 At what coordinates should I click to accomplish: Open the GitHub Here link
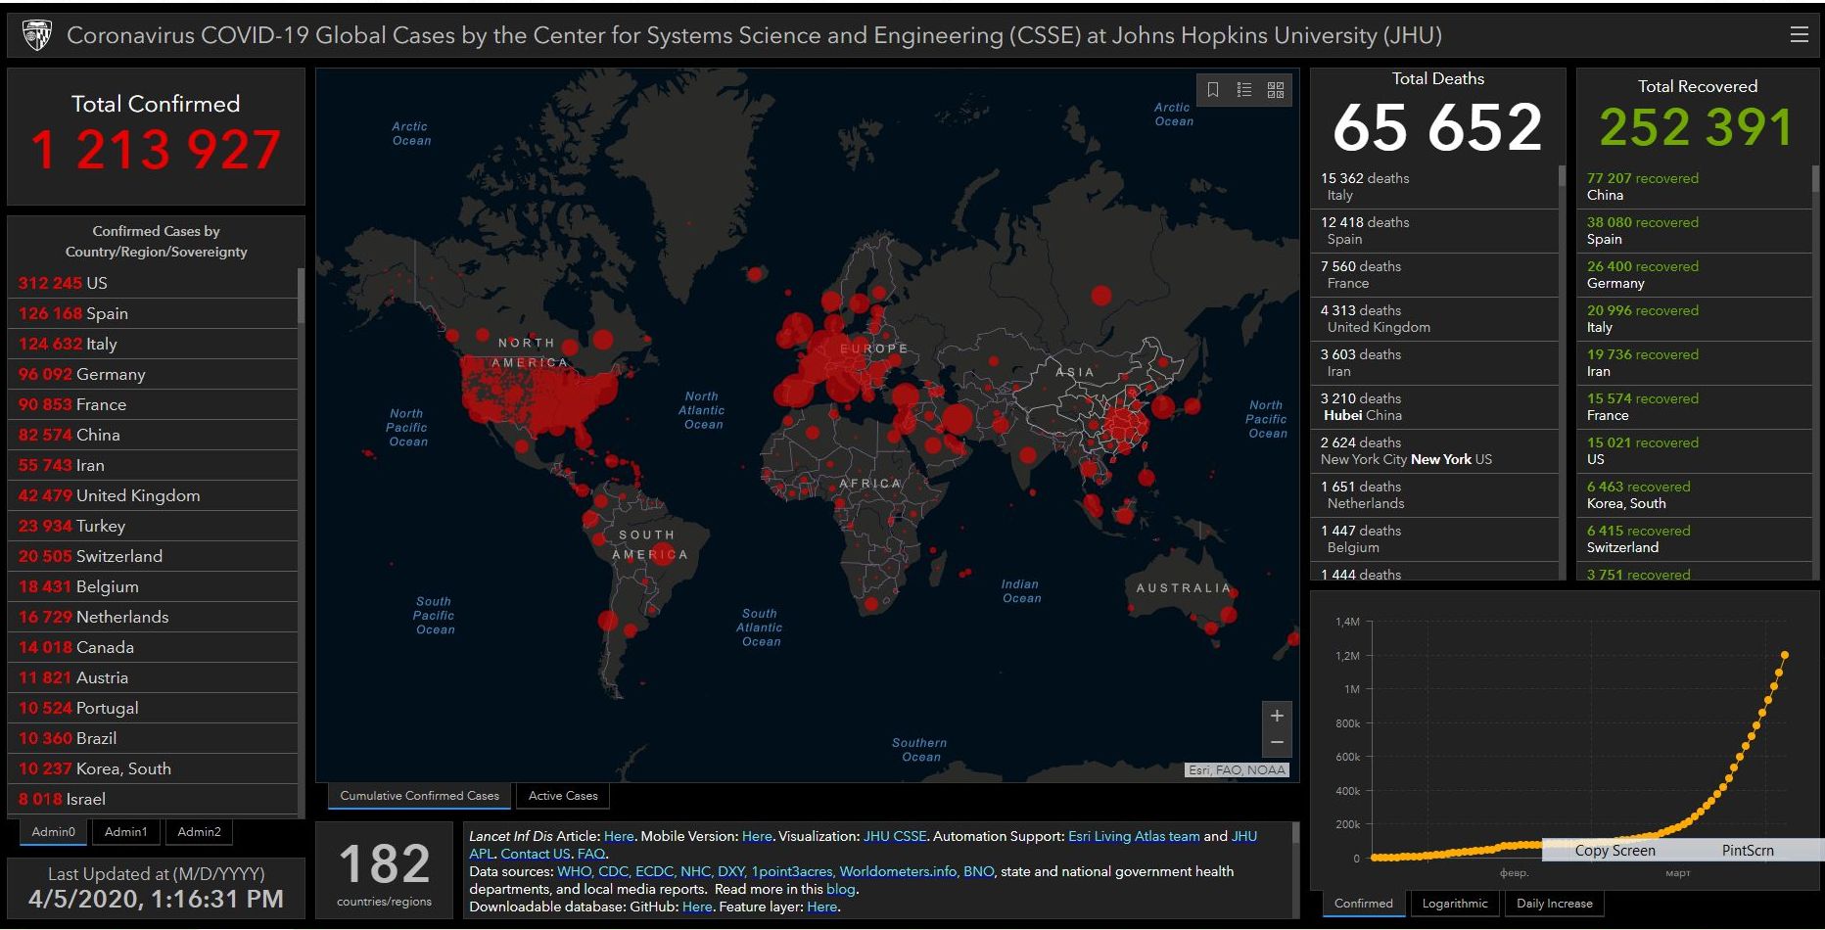(697, 907)
